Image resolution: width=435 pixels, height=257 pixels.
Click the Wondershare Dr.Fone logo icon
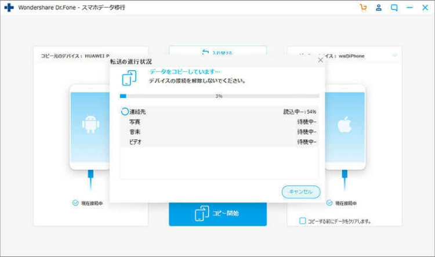9,8
